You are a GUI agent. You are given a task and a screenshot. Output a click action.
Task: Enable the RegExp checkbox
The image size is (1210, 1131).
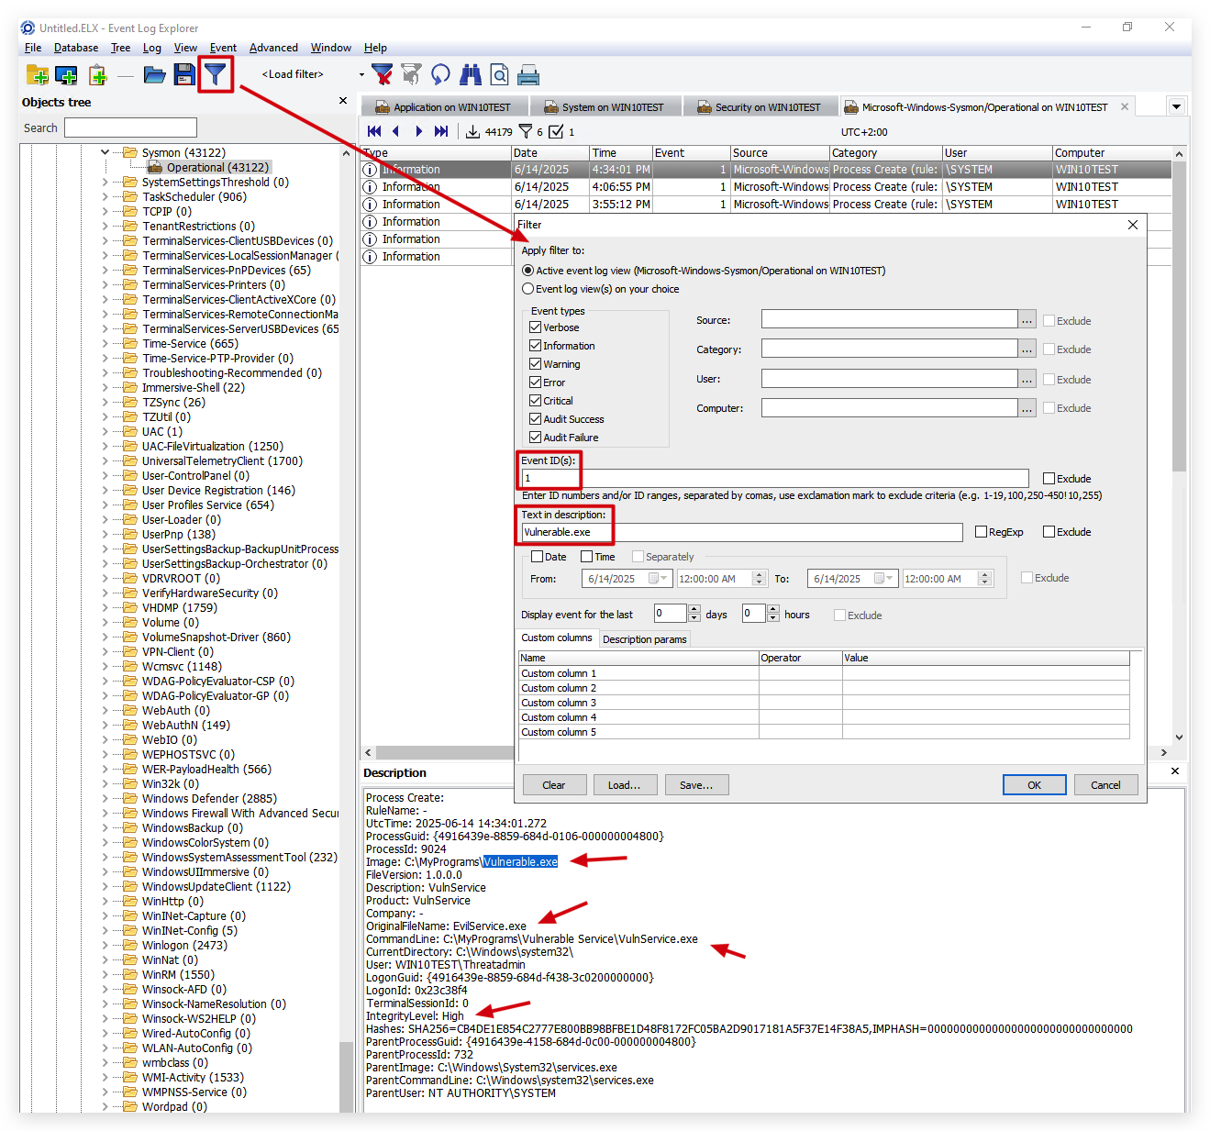point(981,532)
